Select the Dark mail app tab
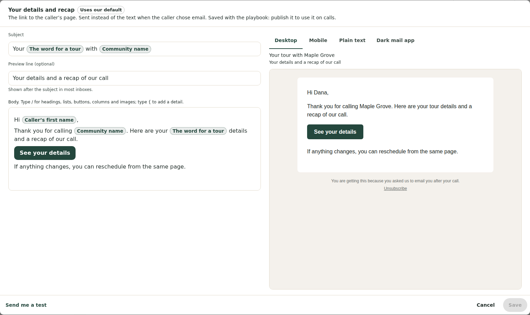The width and height of the screenshot is (530, 315). [395, 40]
